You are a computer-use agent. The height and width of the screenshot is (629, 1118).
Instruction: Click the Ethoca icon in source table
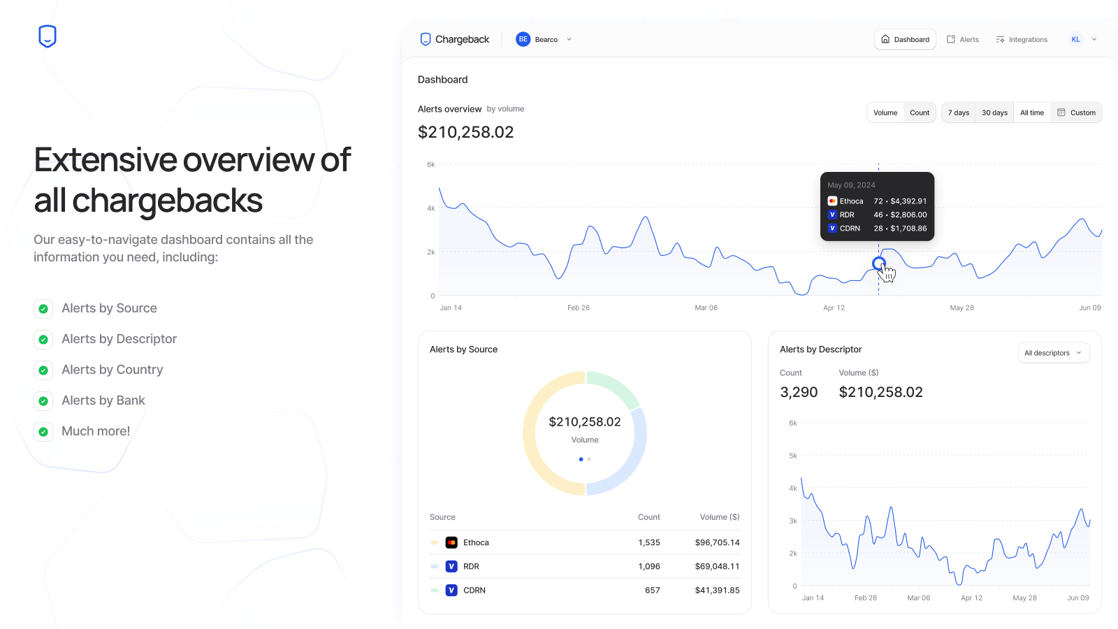451,542
